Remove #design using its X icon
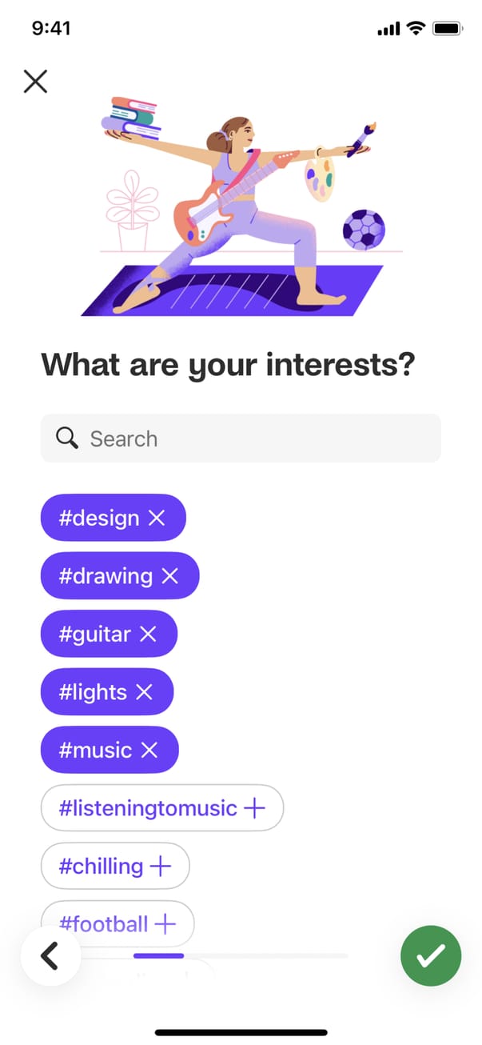 (x=157, y=518)
